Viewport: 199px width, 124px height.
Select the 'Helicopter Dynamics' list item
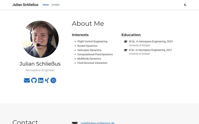pyautogui.click(x=89, y=50)
